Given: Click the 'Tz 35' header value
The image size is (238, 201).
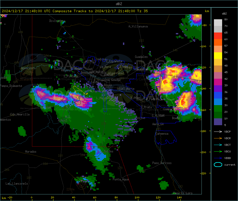Looking at the screenshot, I should pyautogui.click(x=142, y=11).
